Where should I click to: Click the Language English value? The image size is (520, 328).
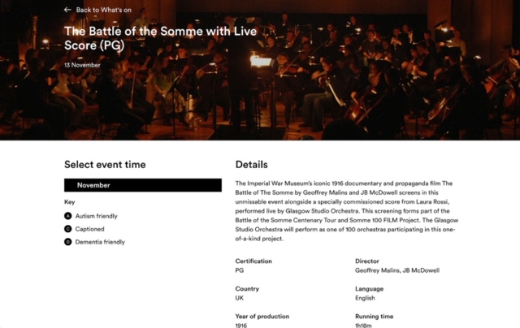click(365, 298)
